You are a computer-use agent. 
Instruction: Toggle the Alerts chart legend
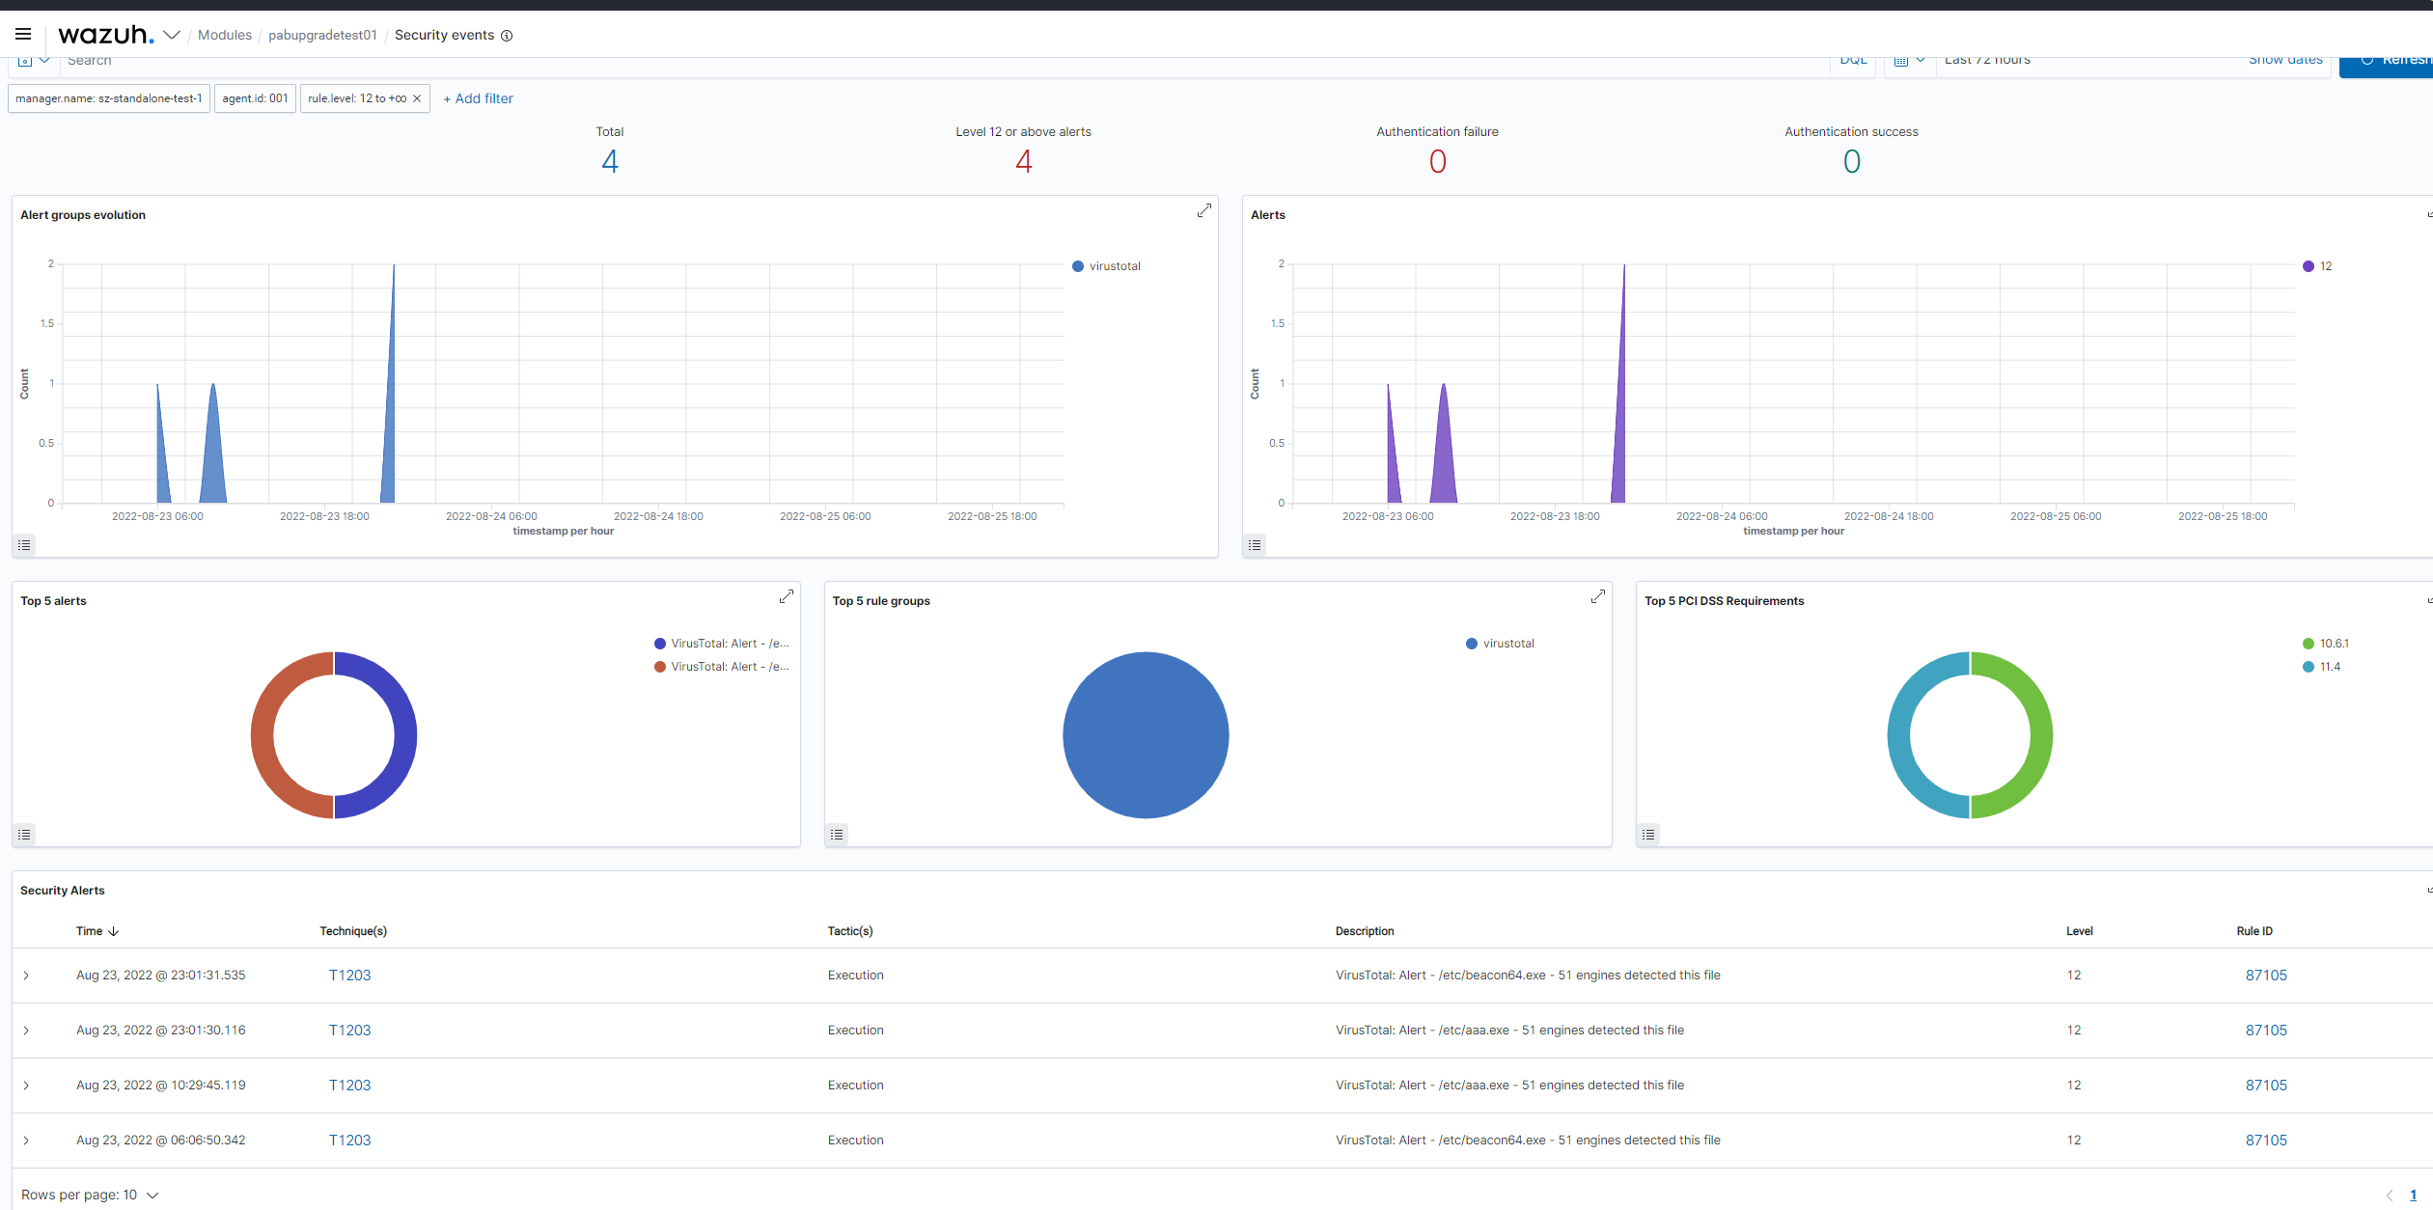click(1255, 545)
